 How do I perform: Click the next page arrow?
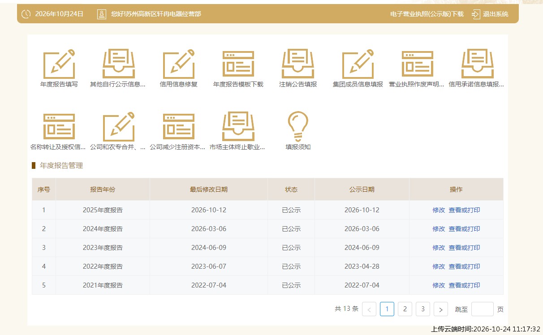click(441, 309)
